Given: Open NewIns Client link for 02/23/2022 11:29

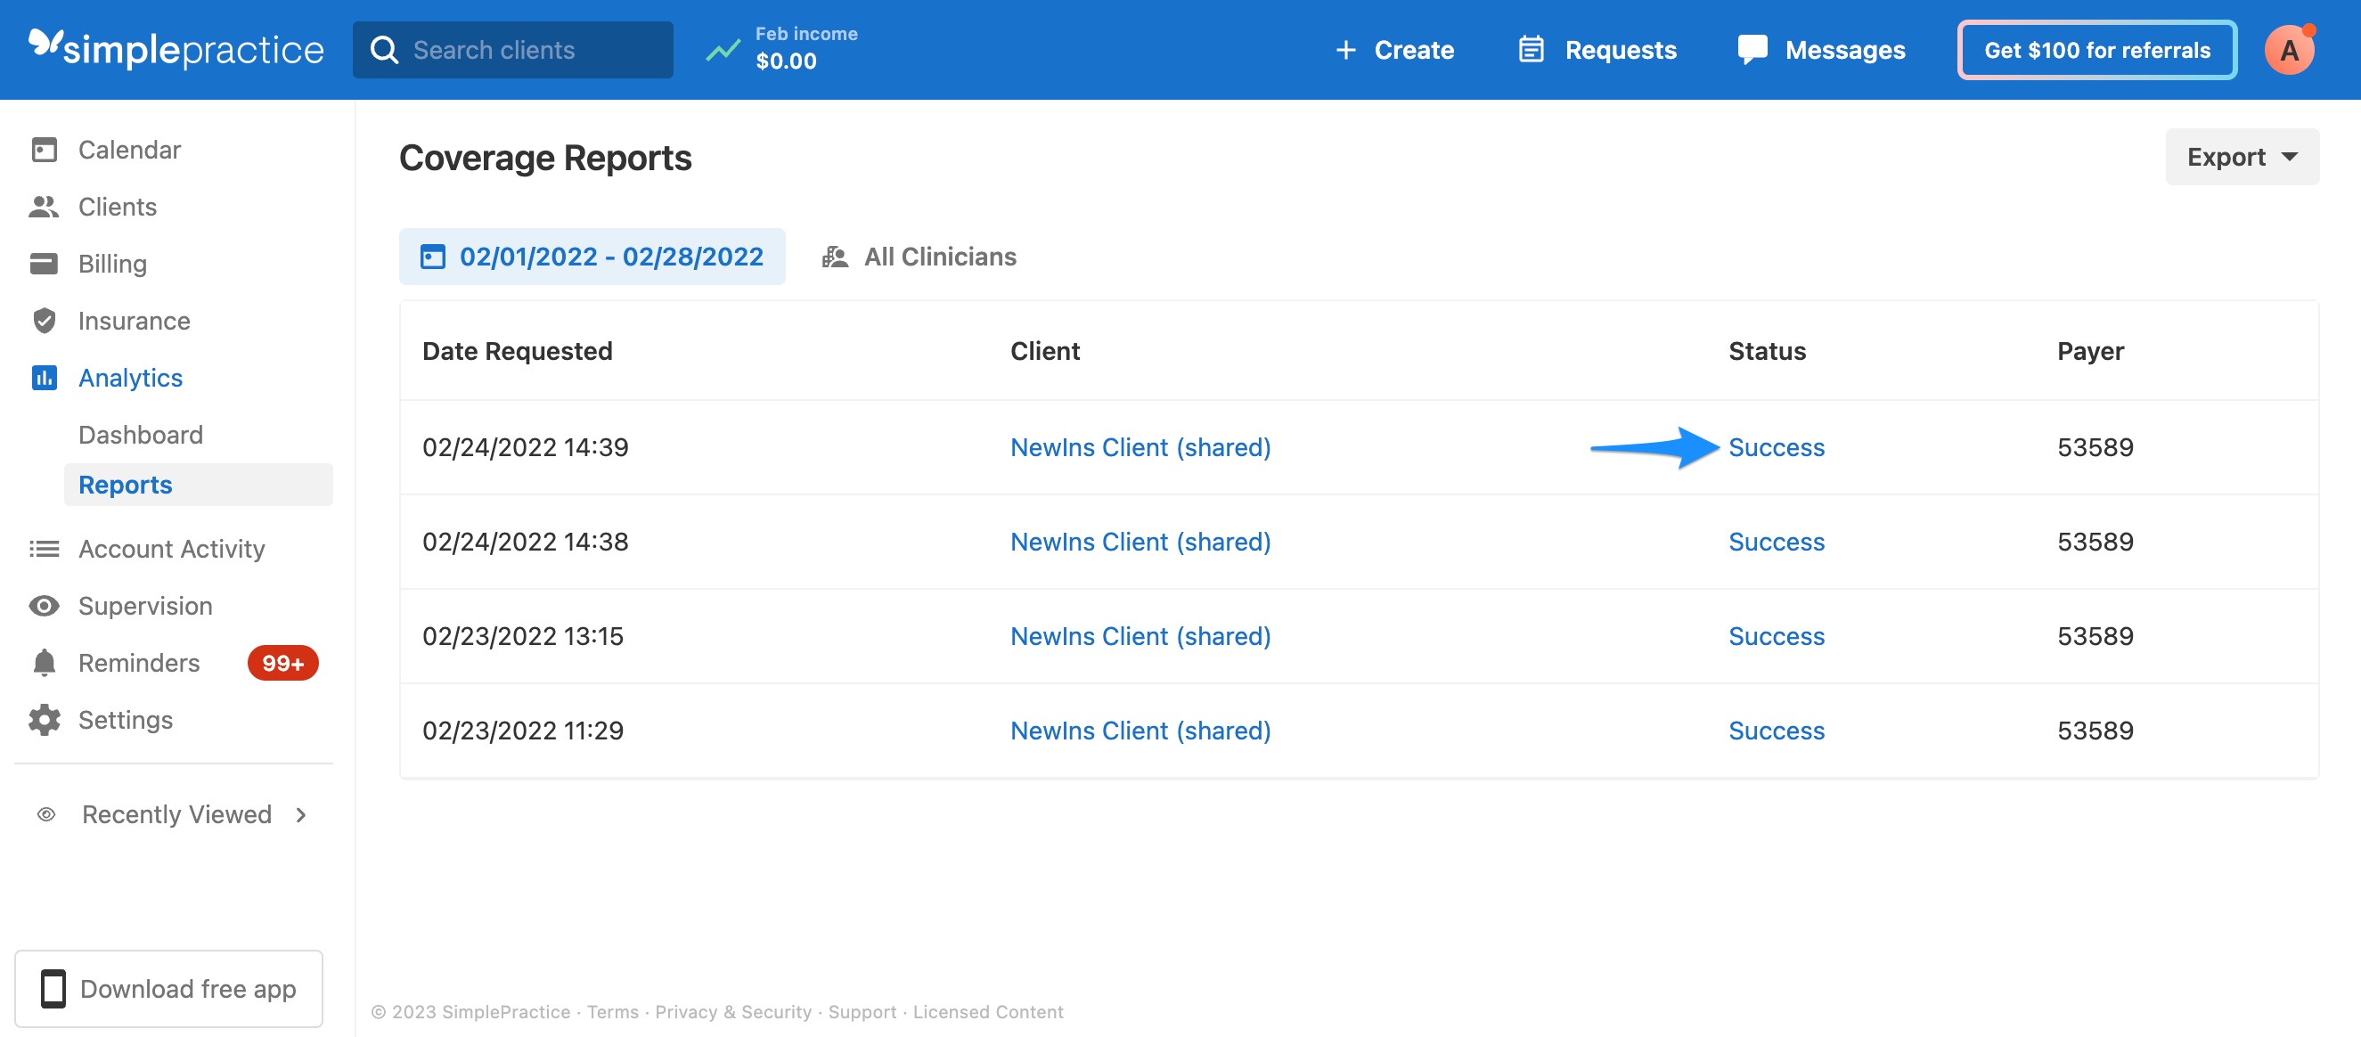Looking at the screenshot, I should coord(1140,731).
